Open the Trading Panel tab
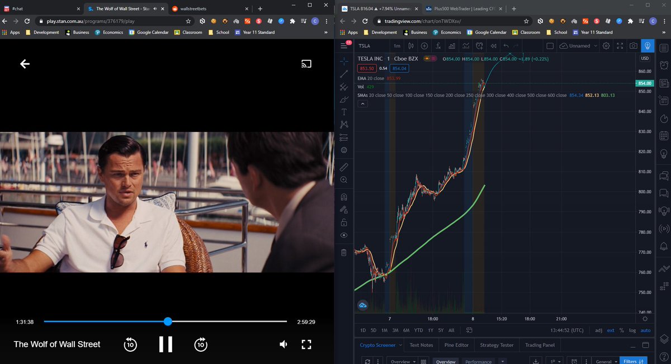671x364 pixels. click(x=540, y=345)
